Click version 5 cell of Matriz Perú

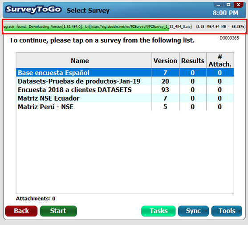click(166, 107)
